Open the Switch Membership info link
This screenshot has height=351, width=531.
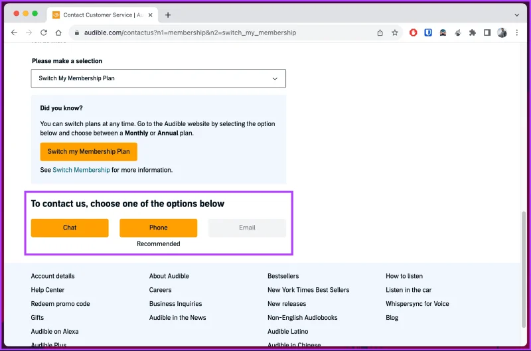coord(81,170)
